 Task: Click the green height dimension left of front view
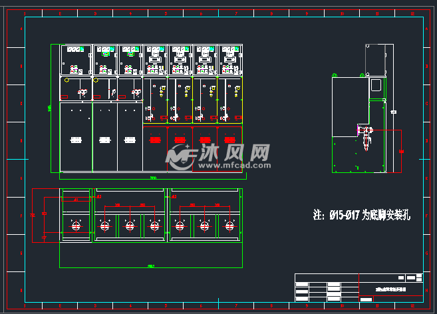pyautogui.click(x=50, y=108)
